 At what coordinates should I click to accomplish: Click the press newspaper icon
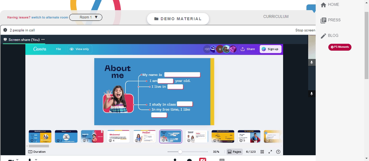point(323,20)
